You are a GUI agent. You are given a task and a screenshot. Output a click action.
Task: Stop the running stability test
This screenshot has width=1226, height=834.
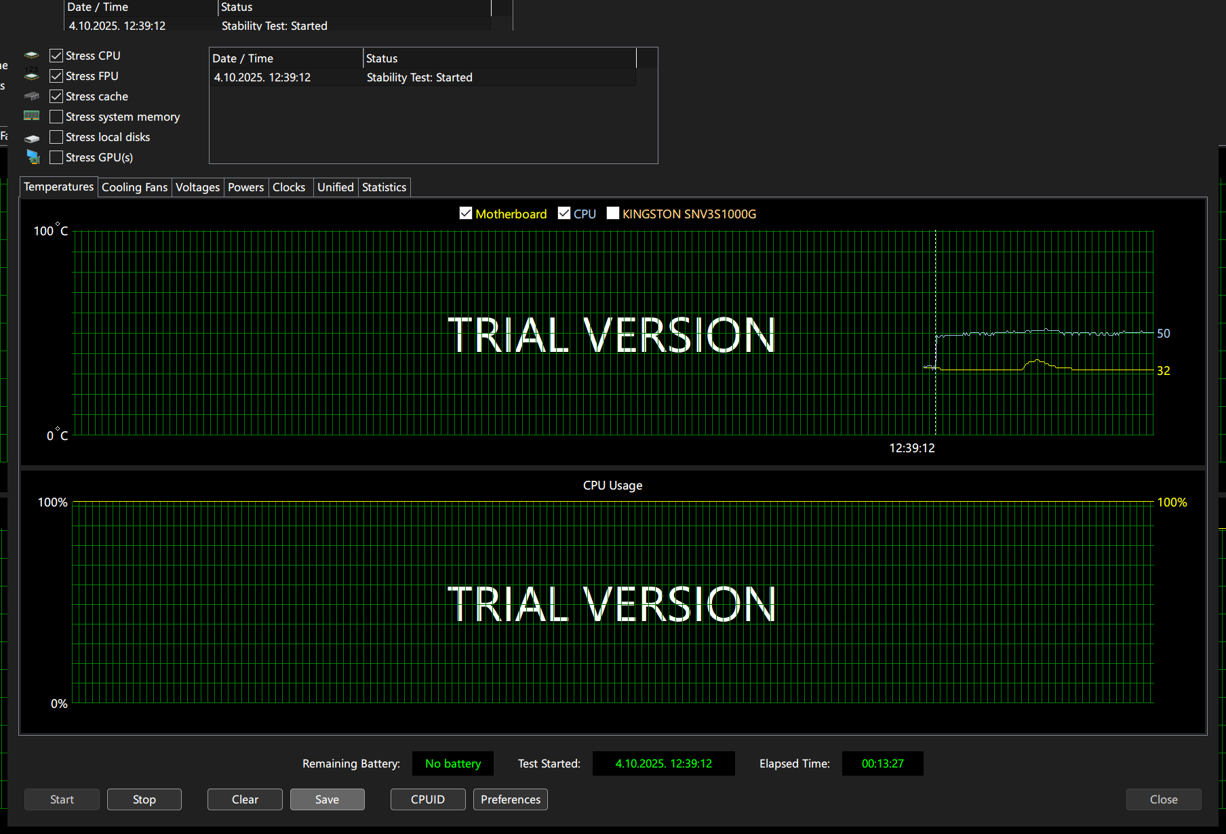click(x=144, y=799)
